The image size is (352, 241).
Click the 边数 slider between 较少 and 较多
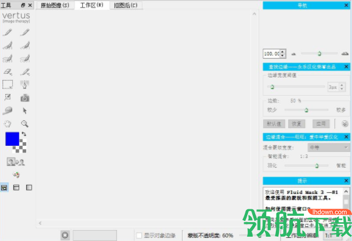pyautogui.click(x=306, y=110)
